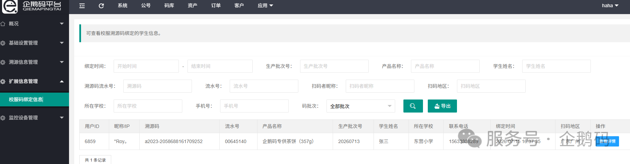Click the 学生姓名 input field
630x164 pixels.
[x=557, y=66]
